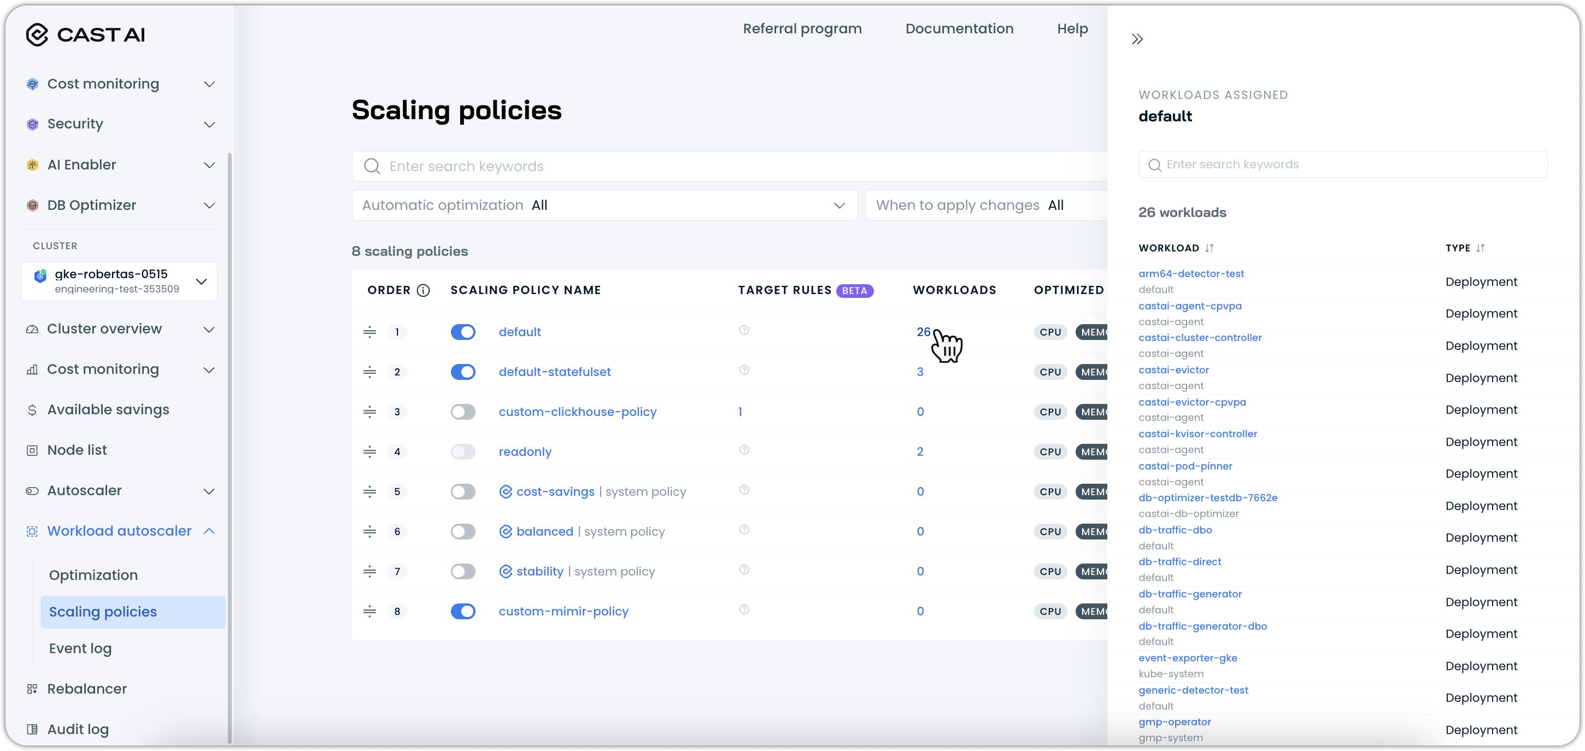1585x751 pixels.
Task: Sort the workloads list by TYPE column
Action: coord(1480,248)
